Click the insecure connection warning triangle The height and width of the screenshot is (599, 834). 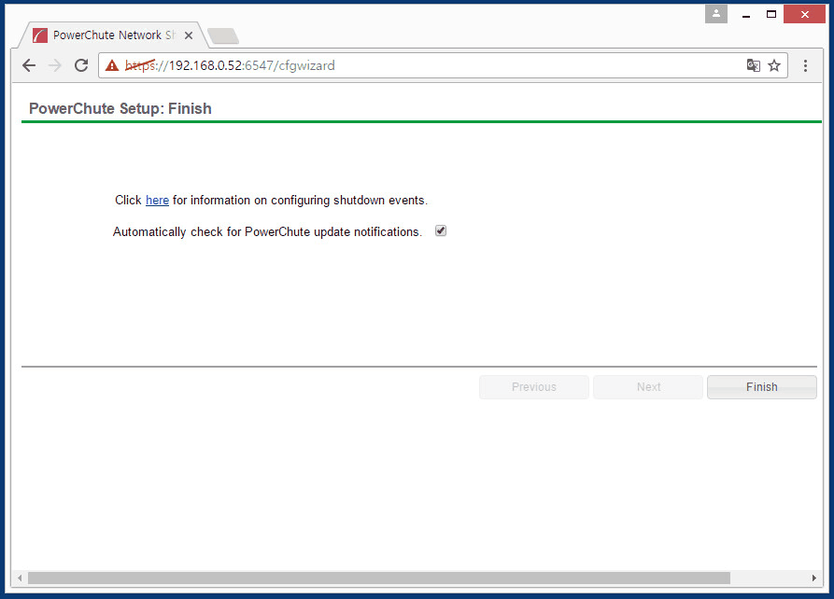pos(112,65)
